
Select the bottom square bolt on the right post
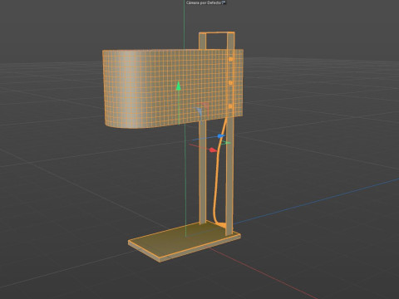[230, 106]
